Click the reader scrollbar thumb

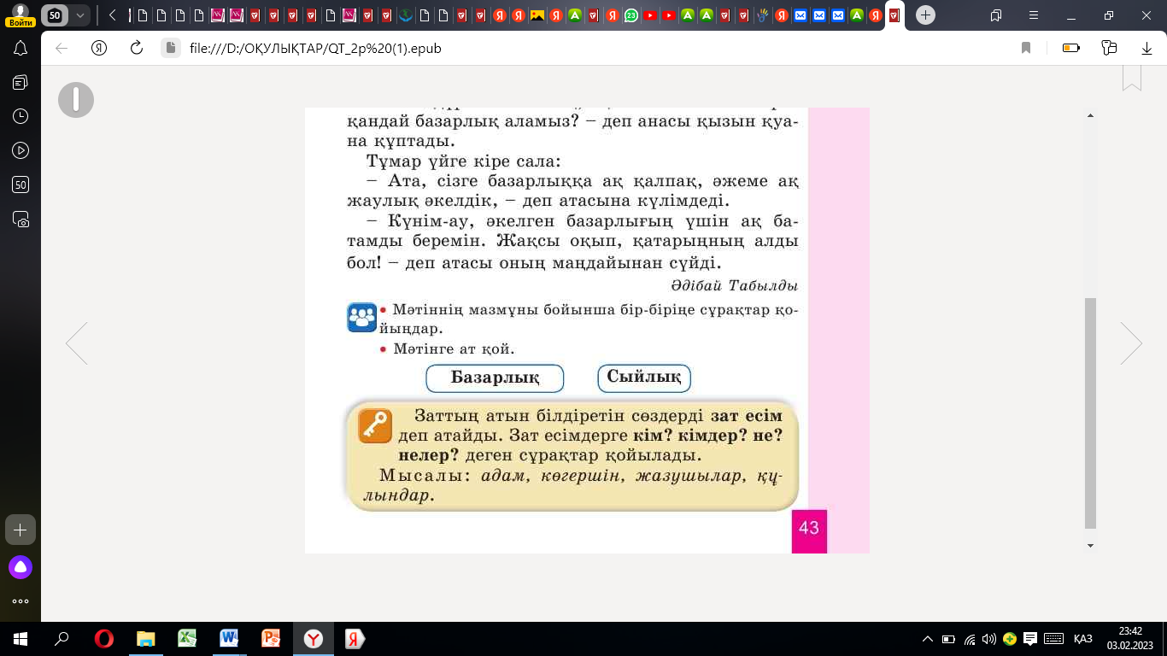coord(1090,413)
